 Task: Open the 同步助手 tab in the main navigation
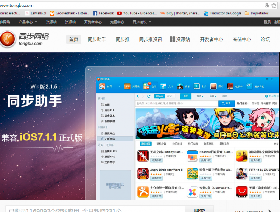click(97, 39)
